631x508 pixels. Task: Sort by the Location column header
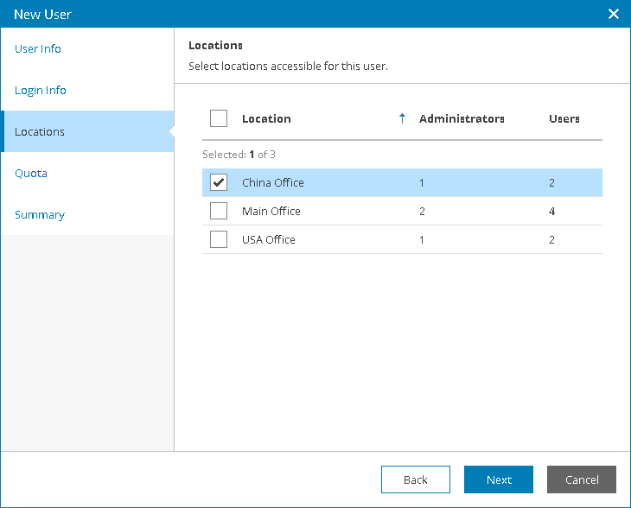[266, 118]
